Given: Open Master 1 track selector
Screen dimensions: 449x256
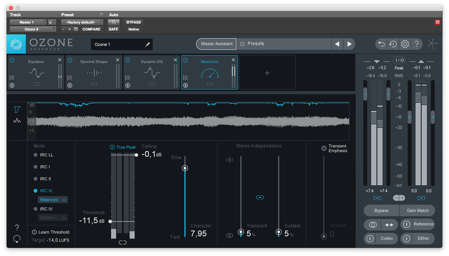Looking at the screenshot, I should [x=28, y=22].
